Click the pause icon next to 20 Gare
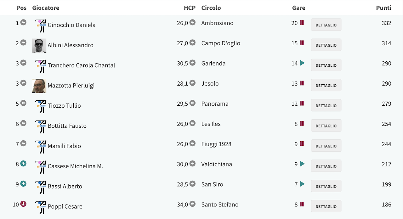 302,23
